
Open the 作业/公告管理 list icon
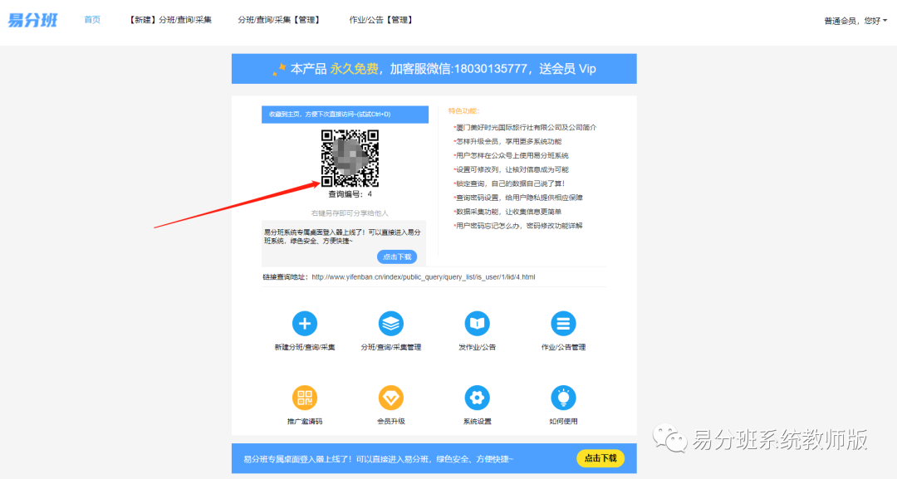point(563,324)
